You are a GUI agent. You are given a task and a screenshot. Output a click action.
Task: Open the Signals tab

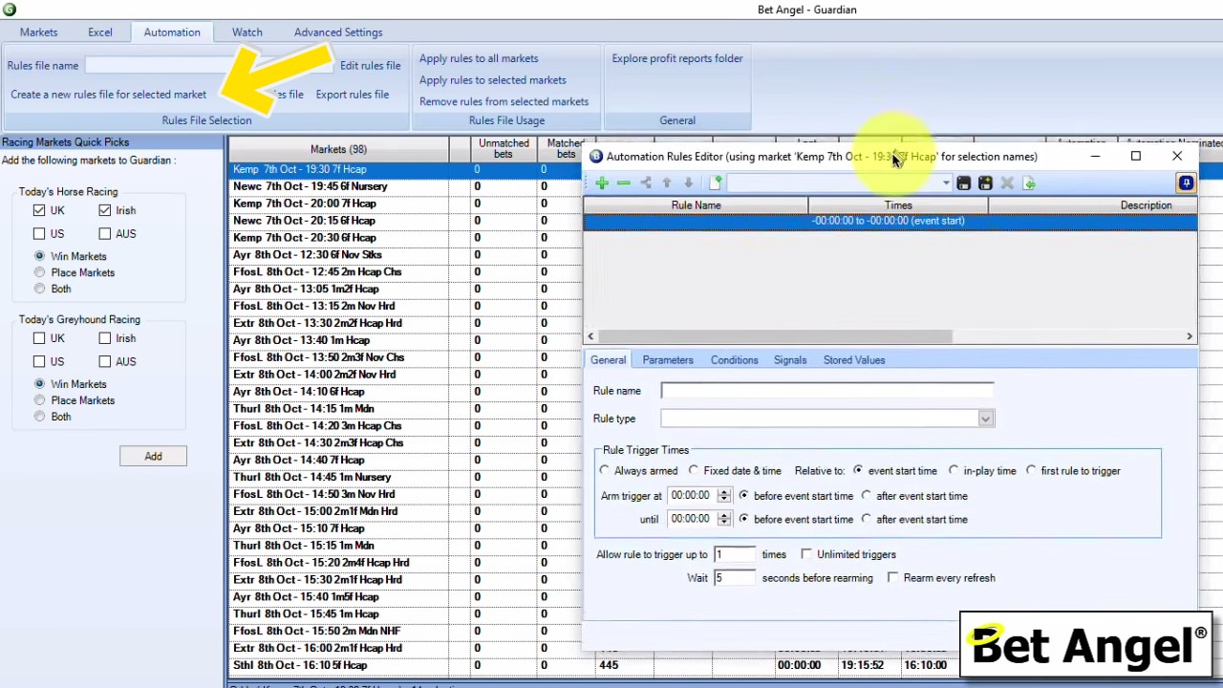point(790,360)
